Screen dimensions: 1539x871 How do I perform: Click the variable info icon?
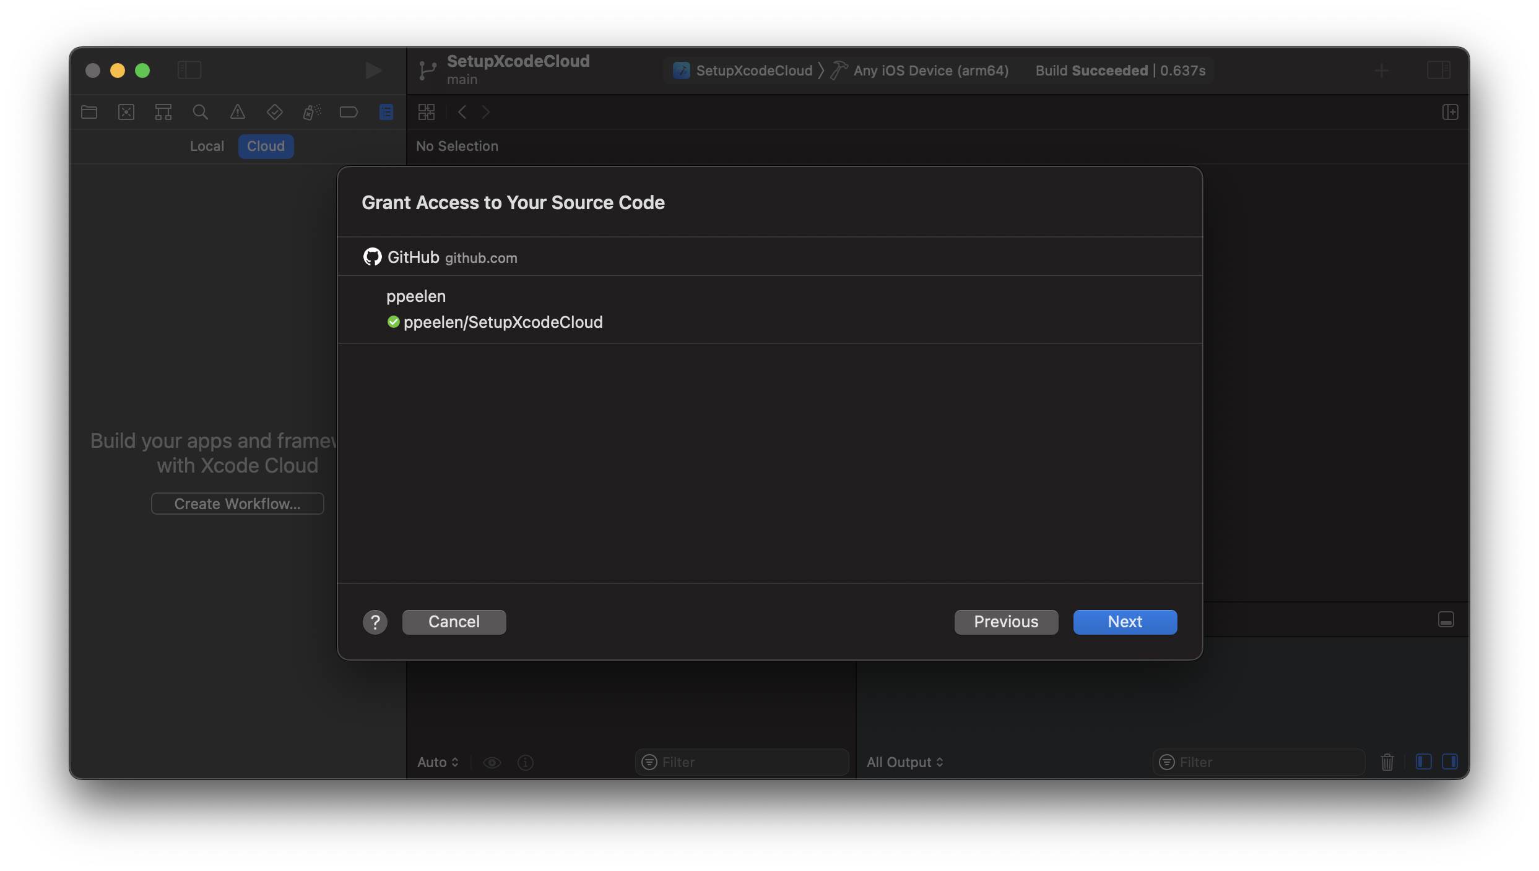point(526,762)
